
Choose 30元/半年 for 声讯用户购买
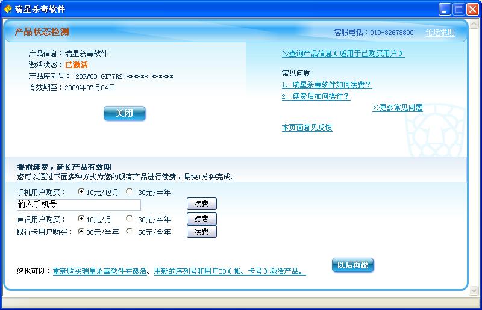[x=130, y=219]
